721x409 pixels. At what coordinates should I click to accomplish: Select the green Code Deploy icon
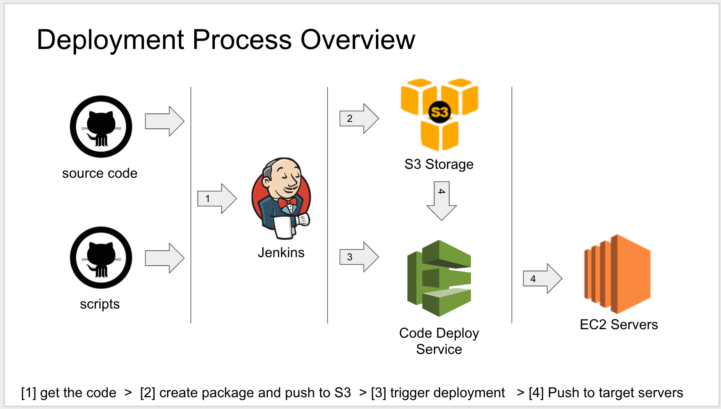439,278
